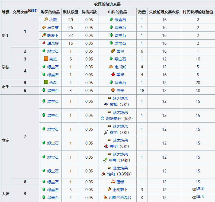The height and width of the screenshot is (202, 215).
Task: Click the glistering melon slice icon
Action: pyautogui.click(x=105, y=198)
